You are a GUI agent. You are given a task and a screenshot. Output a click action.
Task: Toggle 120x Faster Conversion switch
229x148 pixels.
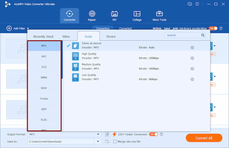click(153, 134)
